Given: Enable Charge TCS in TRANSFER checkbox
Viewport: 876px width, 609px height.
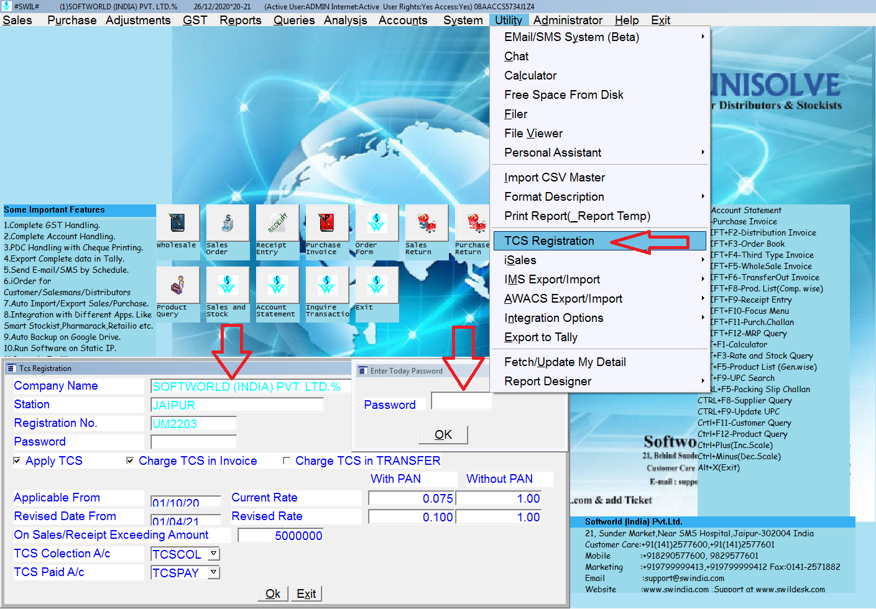Looking at the screenshot, I should pyautogui.click(x=287, y=460).
